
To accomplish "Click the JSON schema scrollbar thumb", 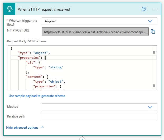I will click(x=154, y=52).
